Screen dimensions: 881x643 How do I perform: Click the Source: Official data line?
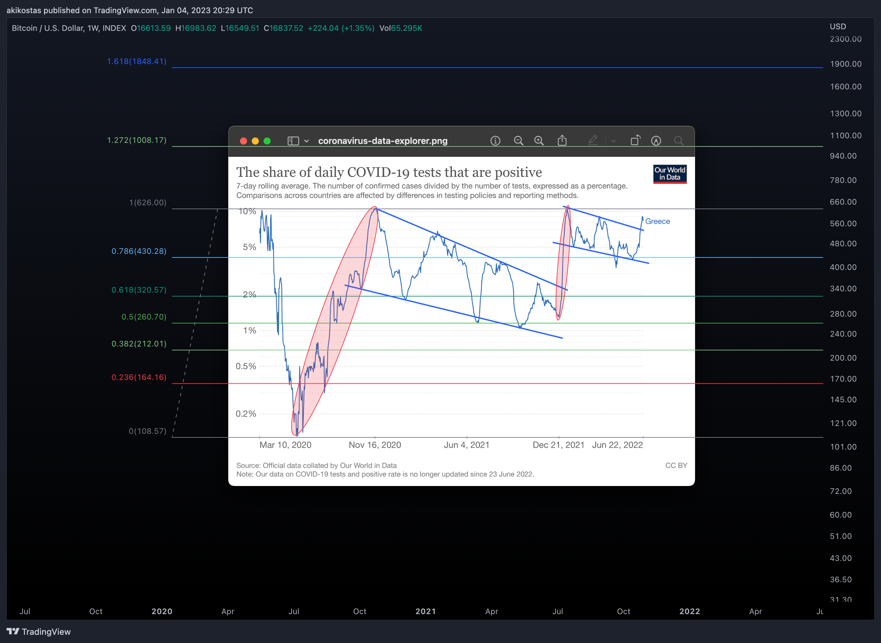pyautogui.click(x=317, y=465)
